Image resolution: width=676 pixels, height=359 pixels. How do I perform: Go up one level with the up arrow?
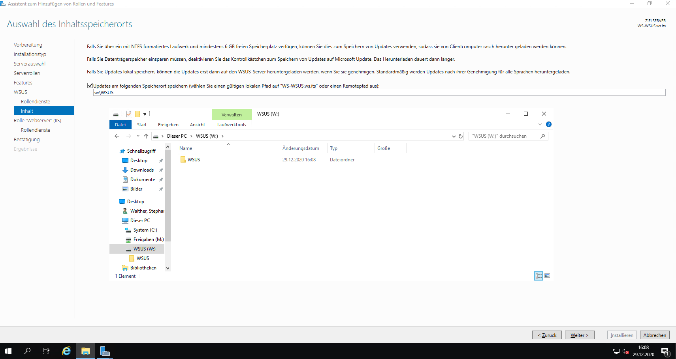click(x=146, y=136)
